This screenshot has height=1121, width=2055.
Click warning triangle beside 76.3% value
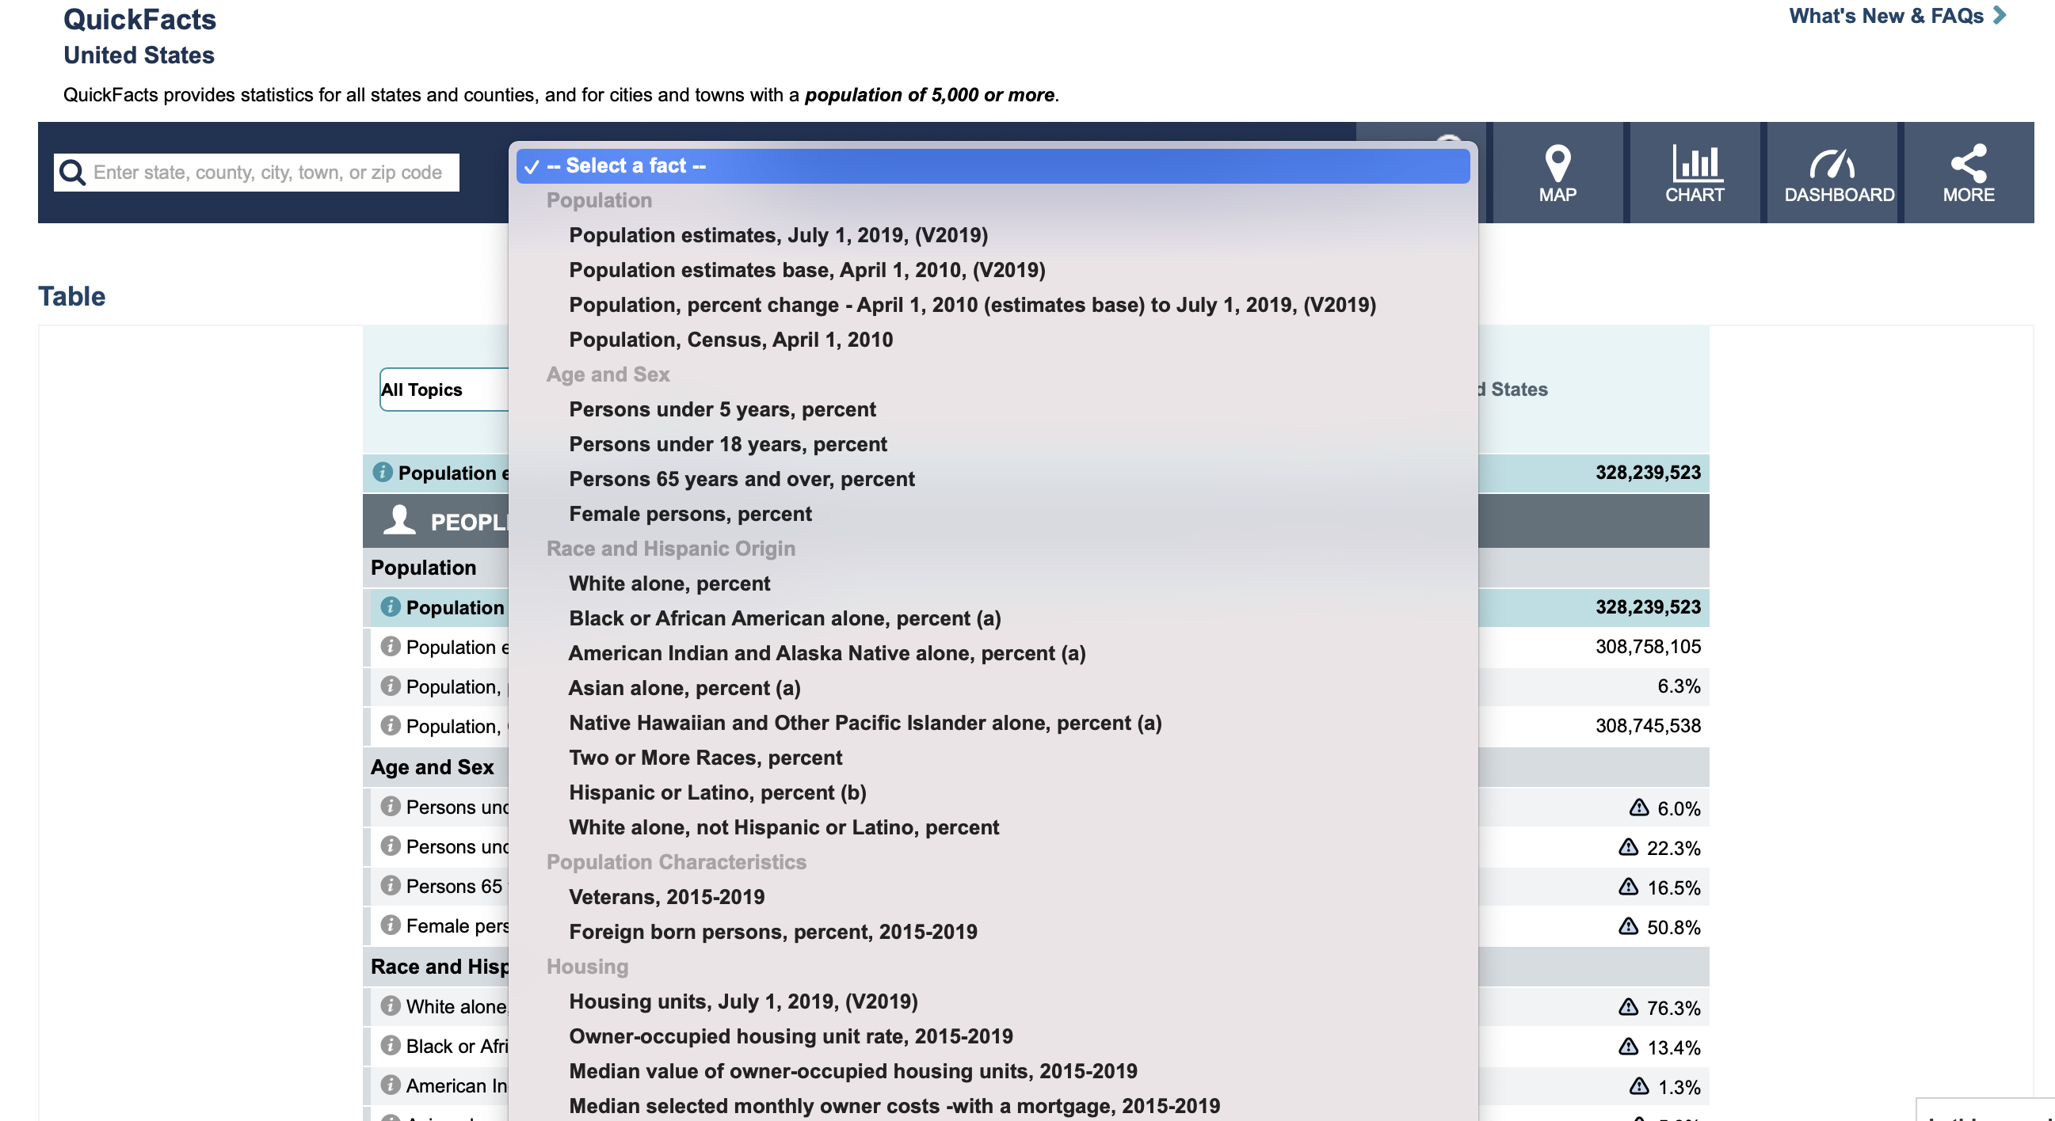coord(1628,1007)
